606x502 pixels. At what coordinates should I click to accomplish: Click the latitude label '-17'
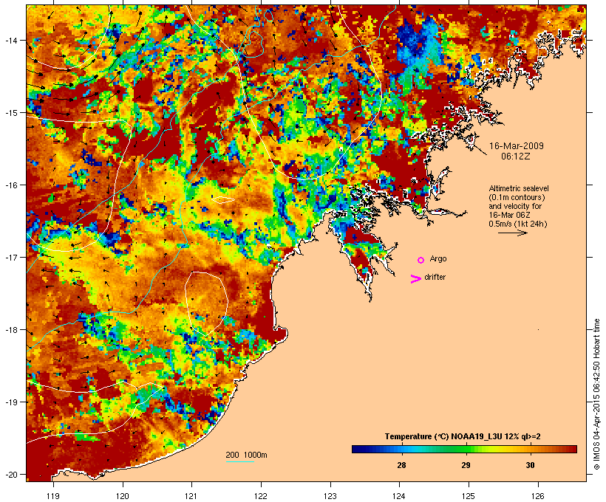pos(11,257)
